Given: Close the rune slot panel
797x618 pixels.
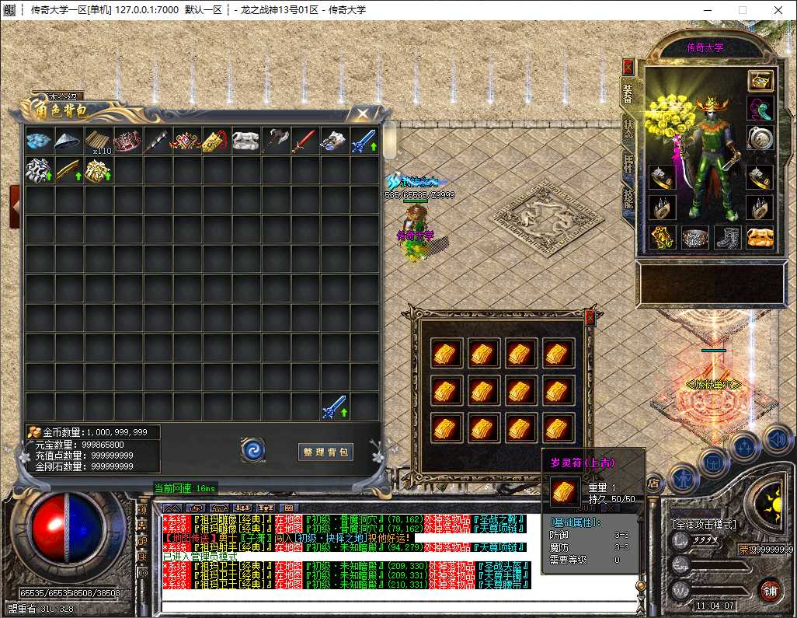Looking at the screenshot, I should coord(589,318).
